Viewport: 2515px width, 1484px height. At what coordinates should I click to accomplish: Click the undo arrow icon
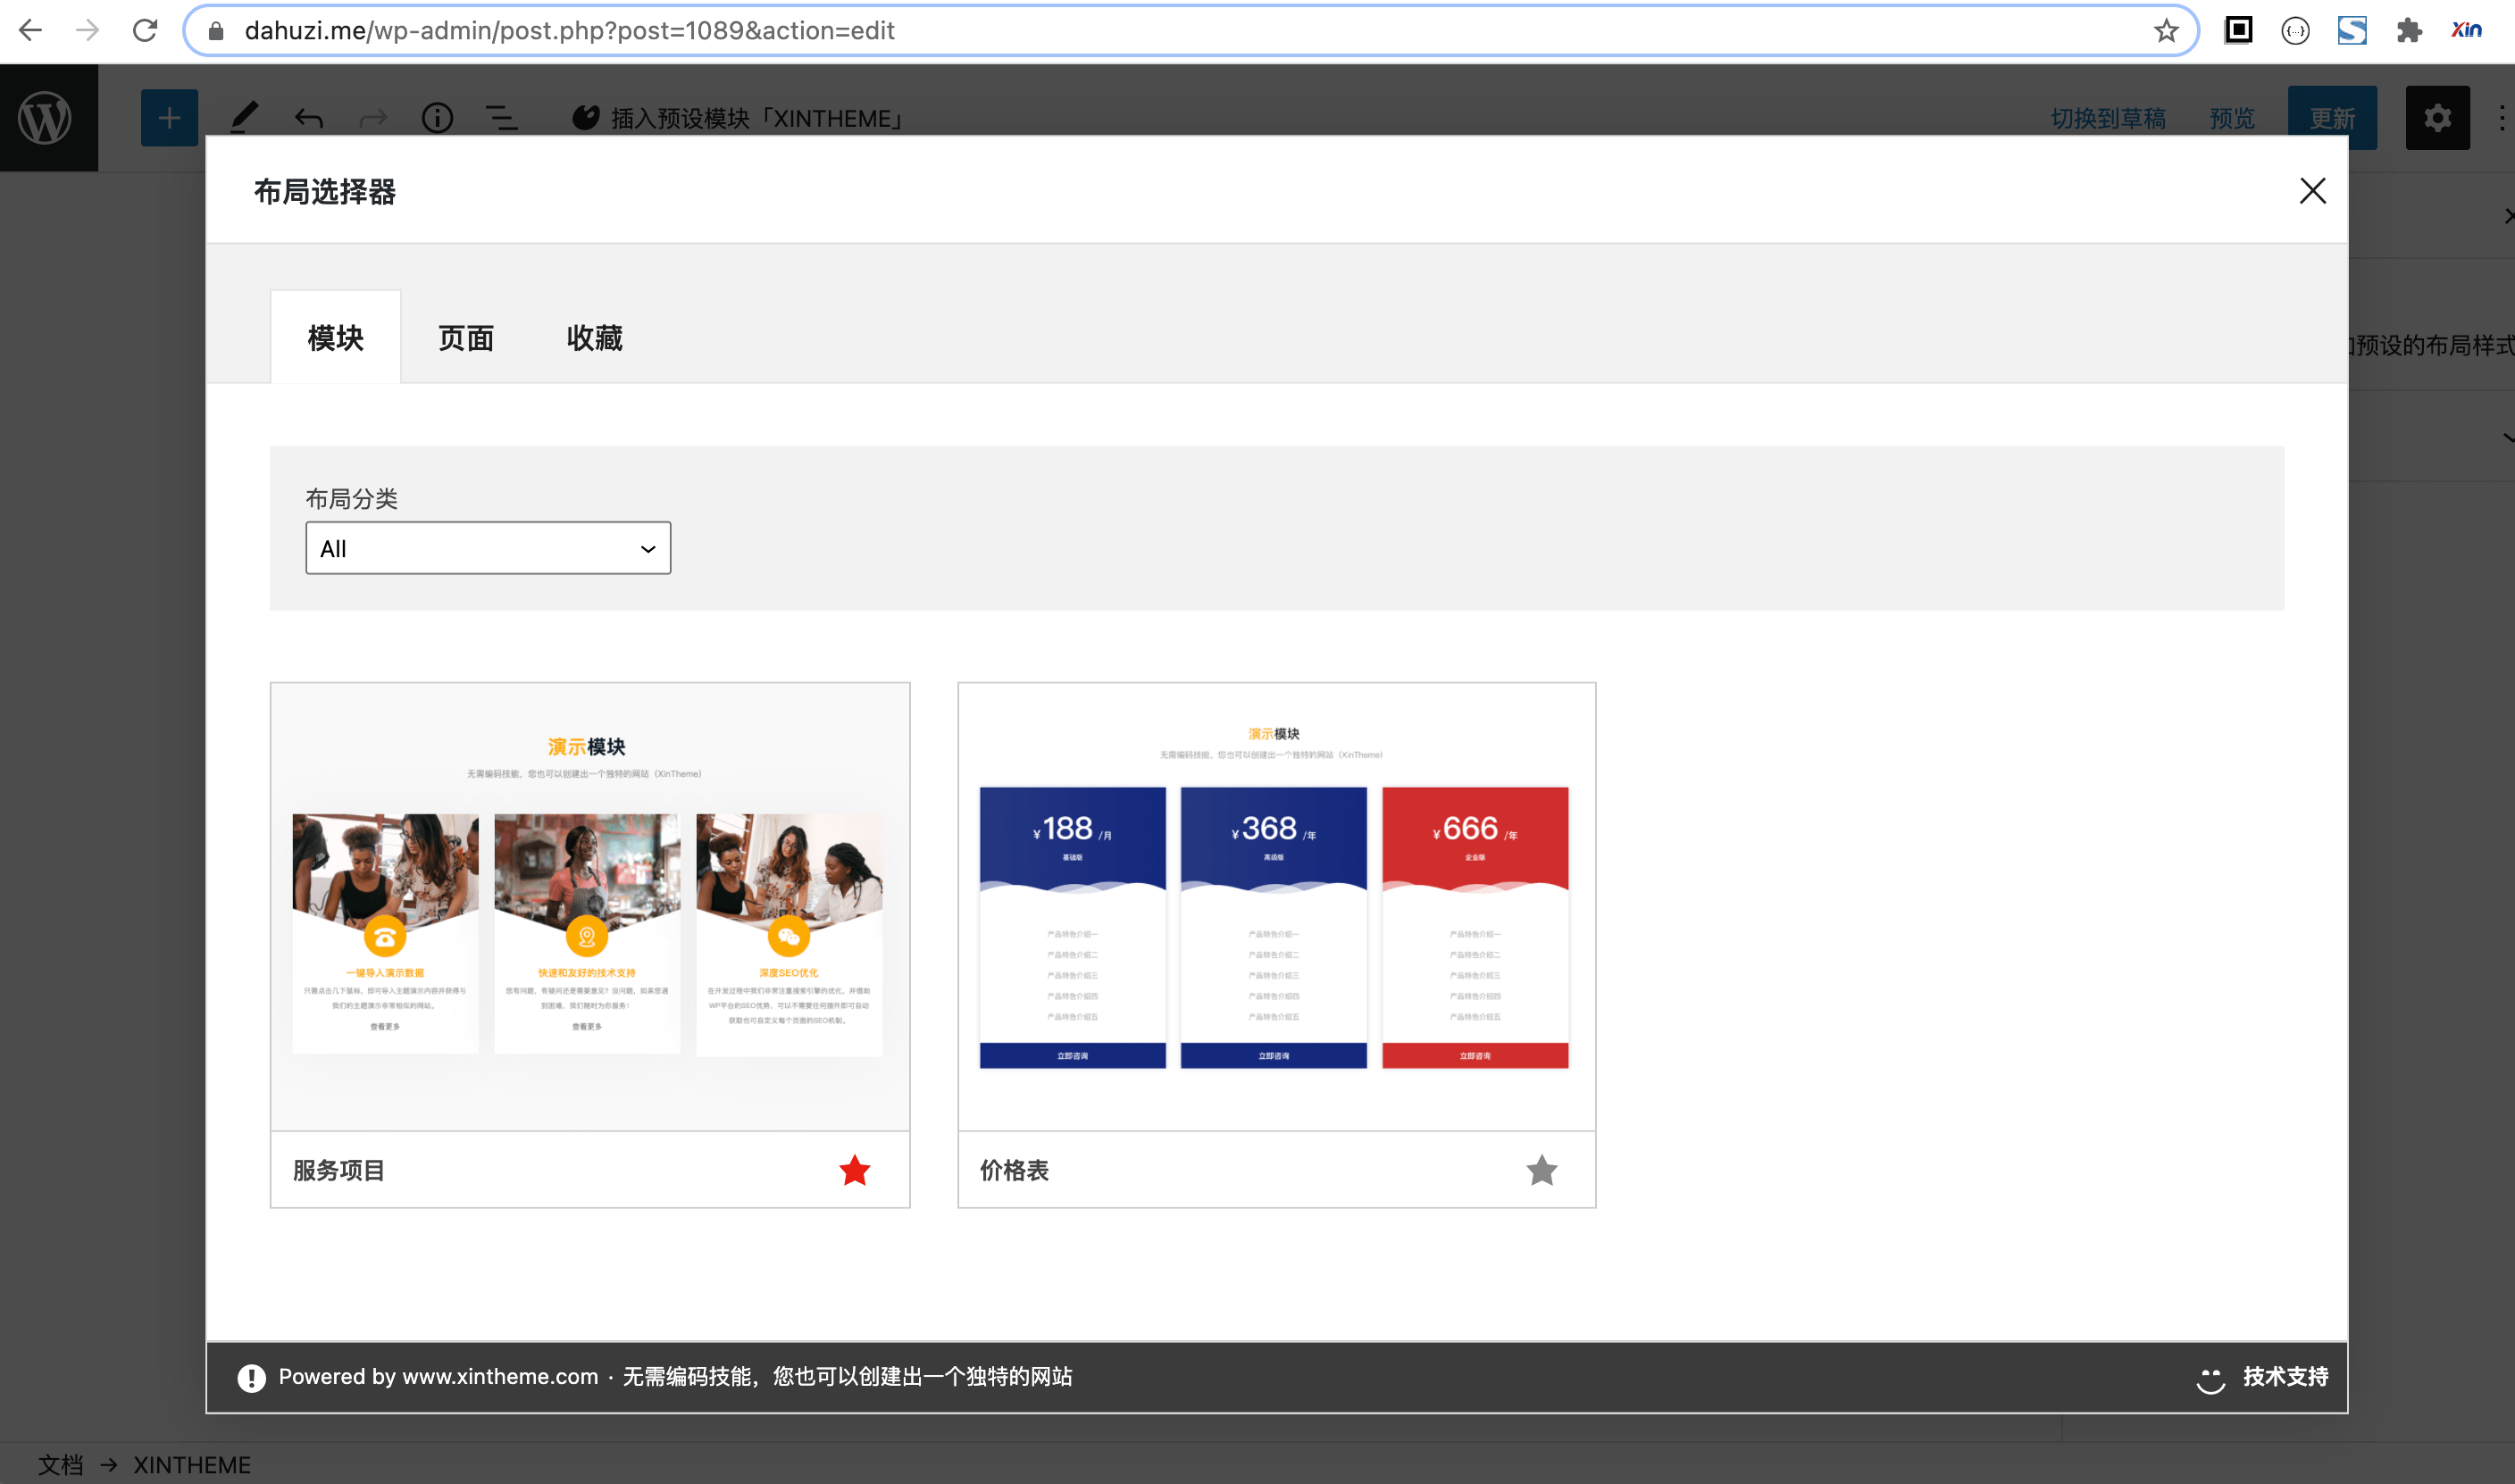click(309, 118)
